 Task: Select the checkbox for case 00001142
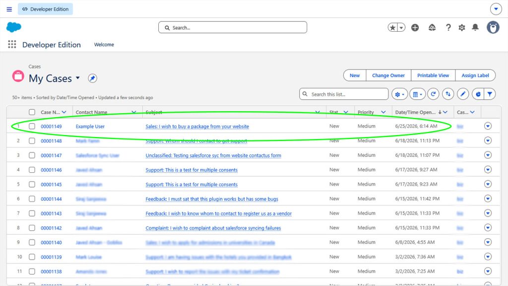point(32,228)
